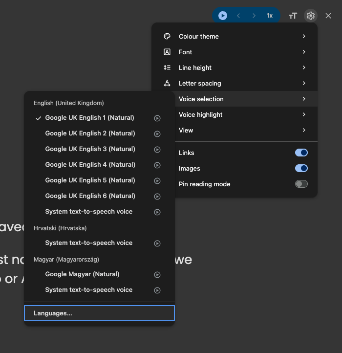Expand Voice selection chevron arrow
342x353 pixels.
point(304,99)
